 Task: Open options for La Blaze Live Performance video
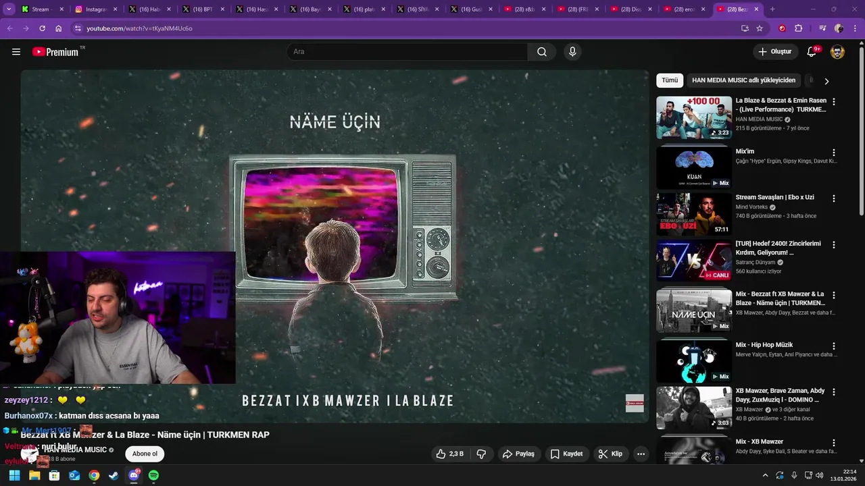[x=834, y=102]
